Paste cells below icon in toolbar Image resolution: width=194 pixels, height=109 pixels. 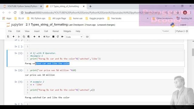tap(28, 37)
